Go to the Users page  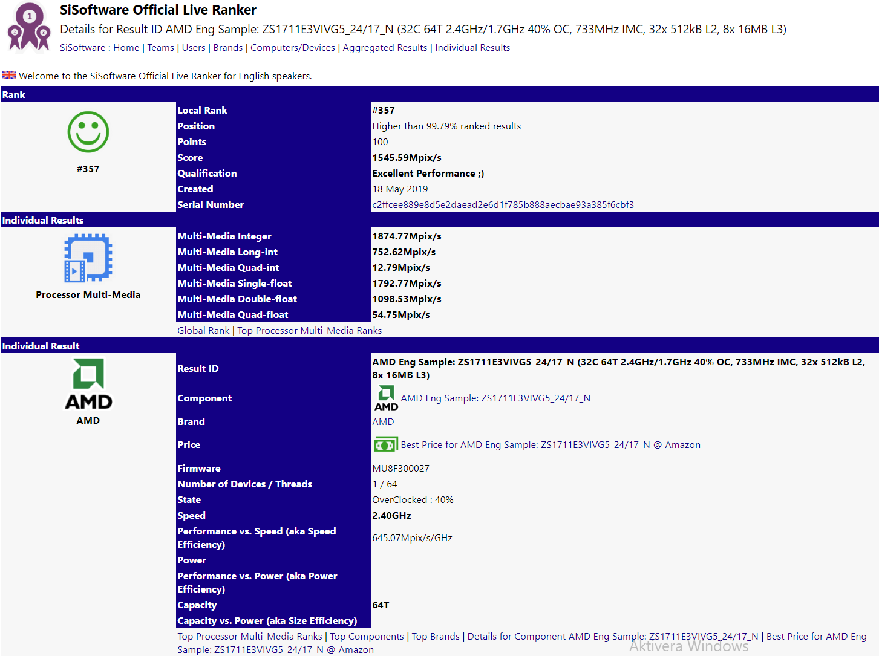tap(194, 48)
